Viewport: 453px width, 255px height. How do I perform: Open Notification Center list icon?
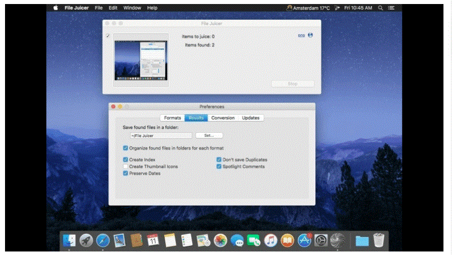[391, 8]
